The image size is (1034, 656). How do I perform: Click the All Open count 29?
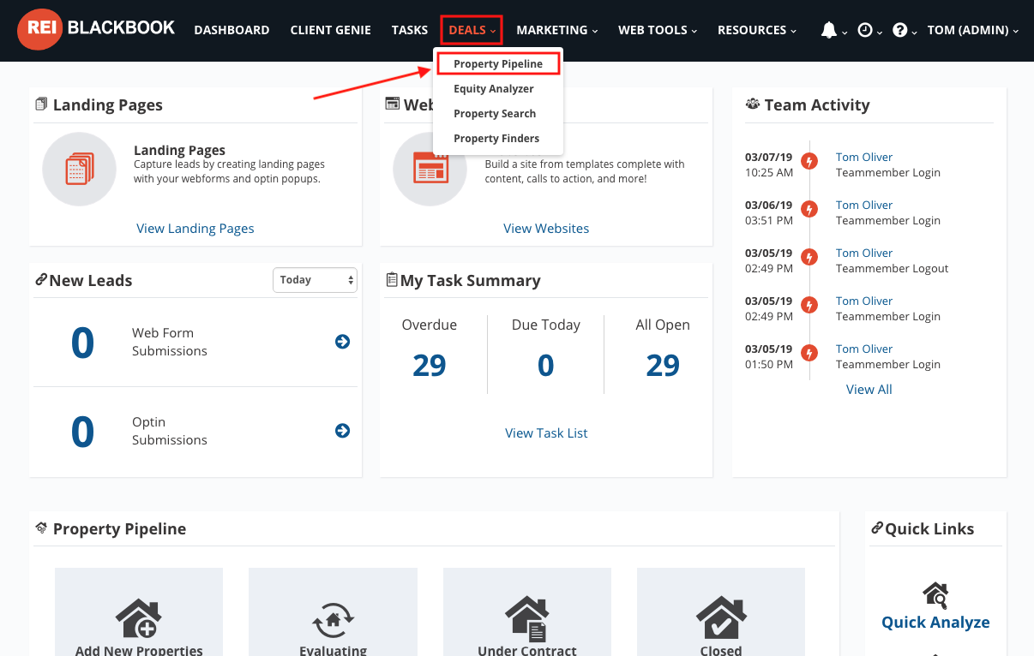663,366
